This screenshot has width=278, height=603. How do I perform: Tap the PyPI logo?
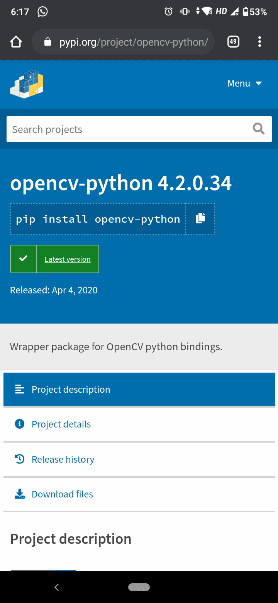(26, 84)
